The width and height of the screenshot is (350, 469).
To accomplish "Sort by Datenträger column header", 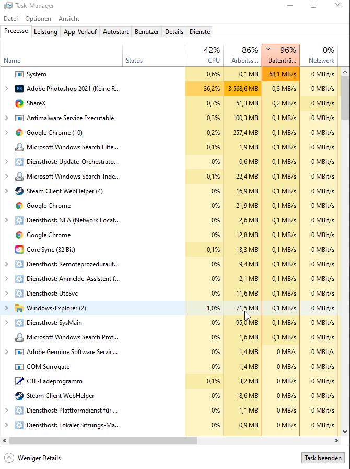I will point(281,55).
